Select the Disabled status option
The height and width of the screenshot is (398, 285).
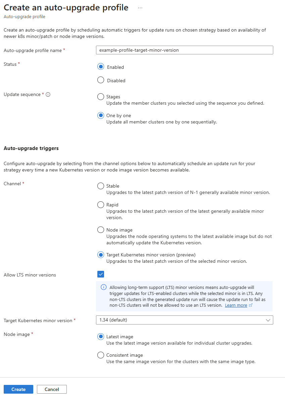coord(101,80)
